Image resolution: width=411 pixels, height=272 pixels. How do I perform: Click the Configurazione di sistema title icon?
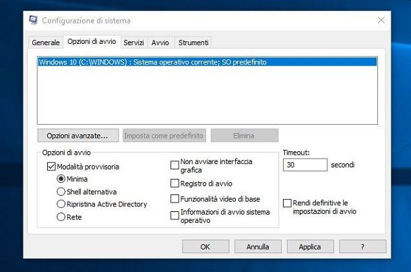pyautogui.click(x=34, y=20)
